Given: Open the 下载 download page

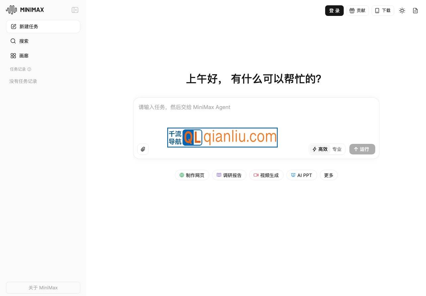Looking at the screenshot, I should tap(383, 11).
